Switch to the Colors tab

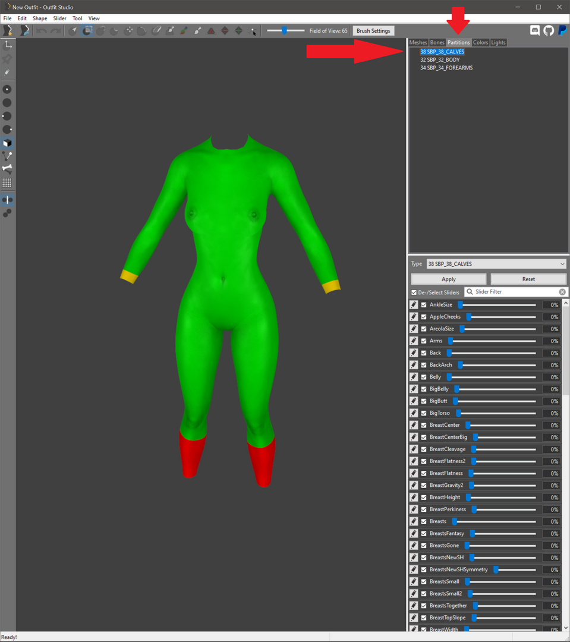[x=480, y=43]
